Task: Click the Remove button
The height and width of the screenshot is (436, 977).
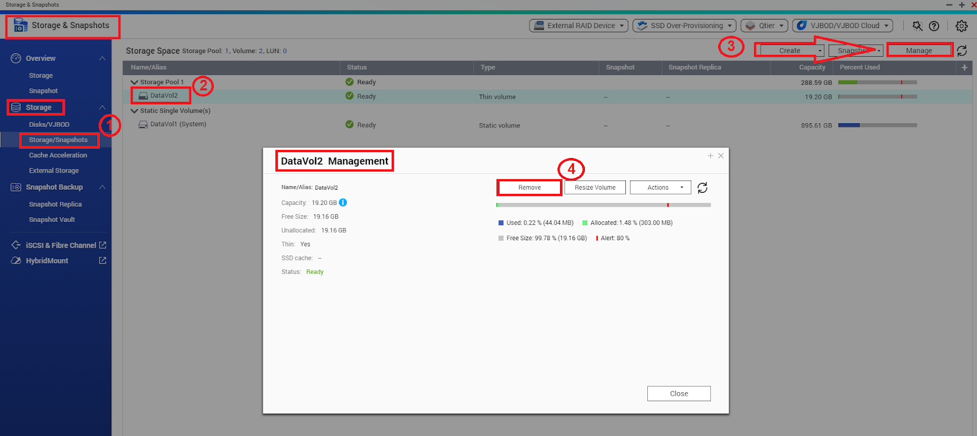Action: pos(529,188)
